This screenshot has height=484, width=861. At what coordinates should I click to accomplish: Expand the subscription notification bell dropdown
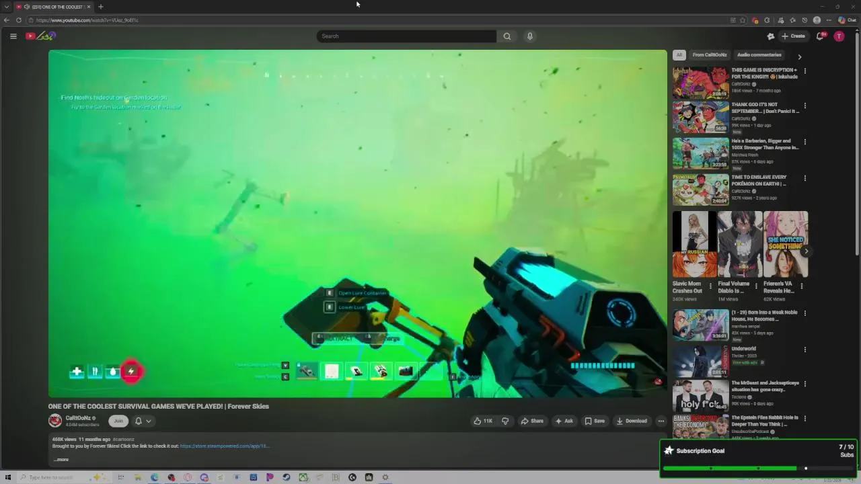tap(143, 421)
